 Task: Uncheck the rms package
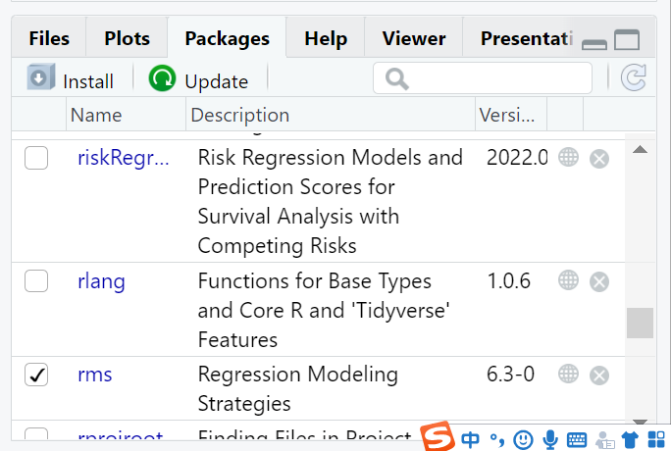(36, 375)
